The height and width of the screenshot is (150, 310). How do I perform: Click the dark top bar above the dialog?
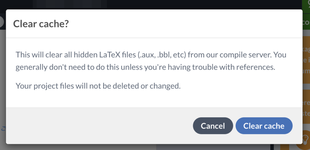tap(151, 4)
